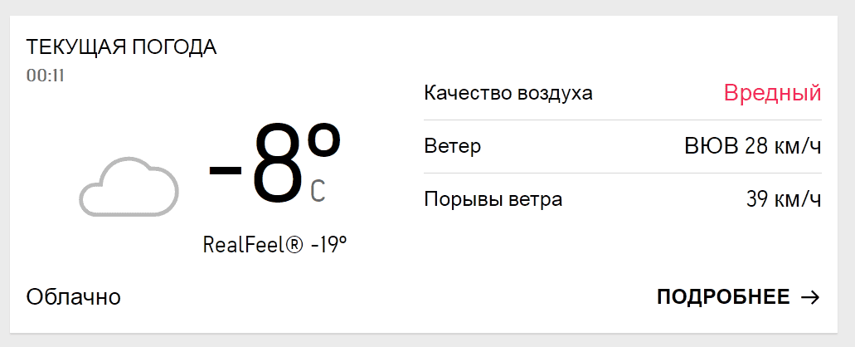Click the red Вредный air quality value
The width and height of the screenshot is (855, 347).
click(772, 93)
